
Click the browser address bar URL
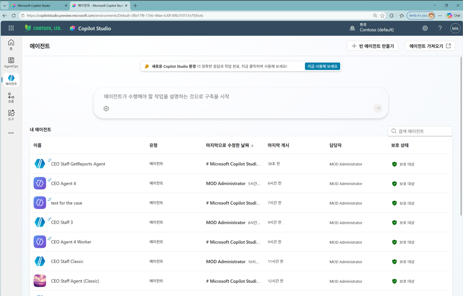(115, 16)
